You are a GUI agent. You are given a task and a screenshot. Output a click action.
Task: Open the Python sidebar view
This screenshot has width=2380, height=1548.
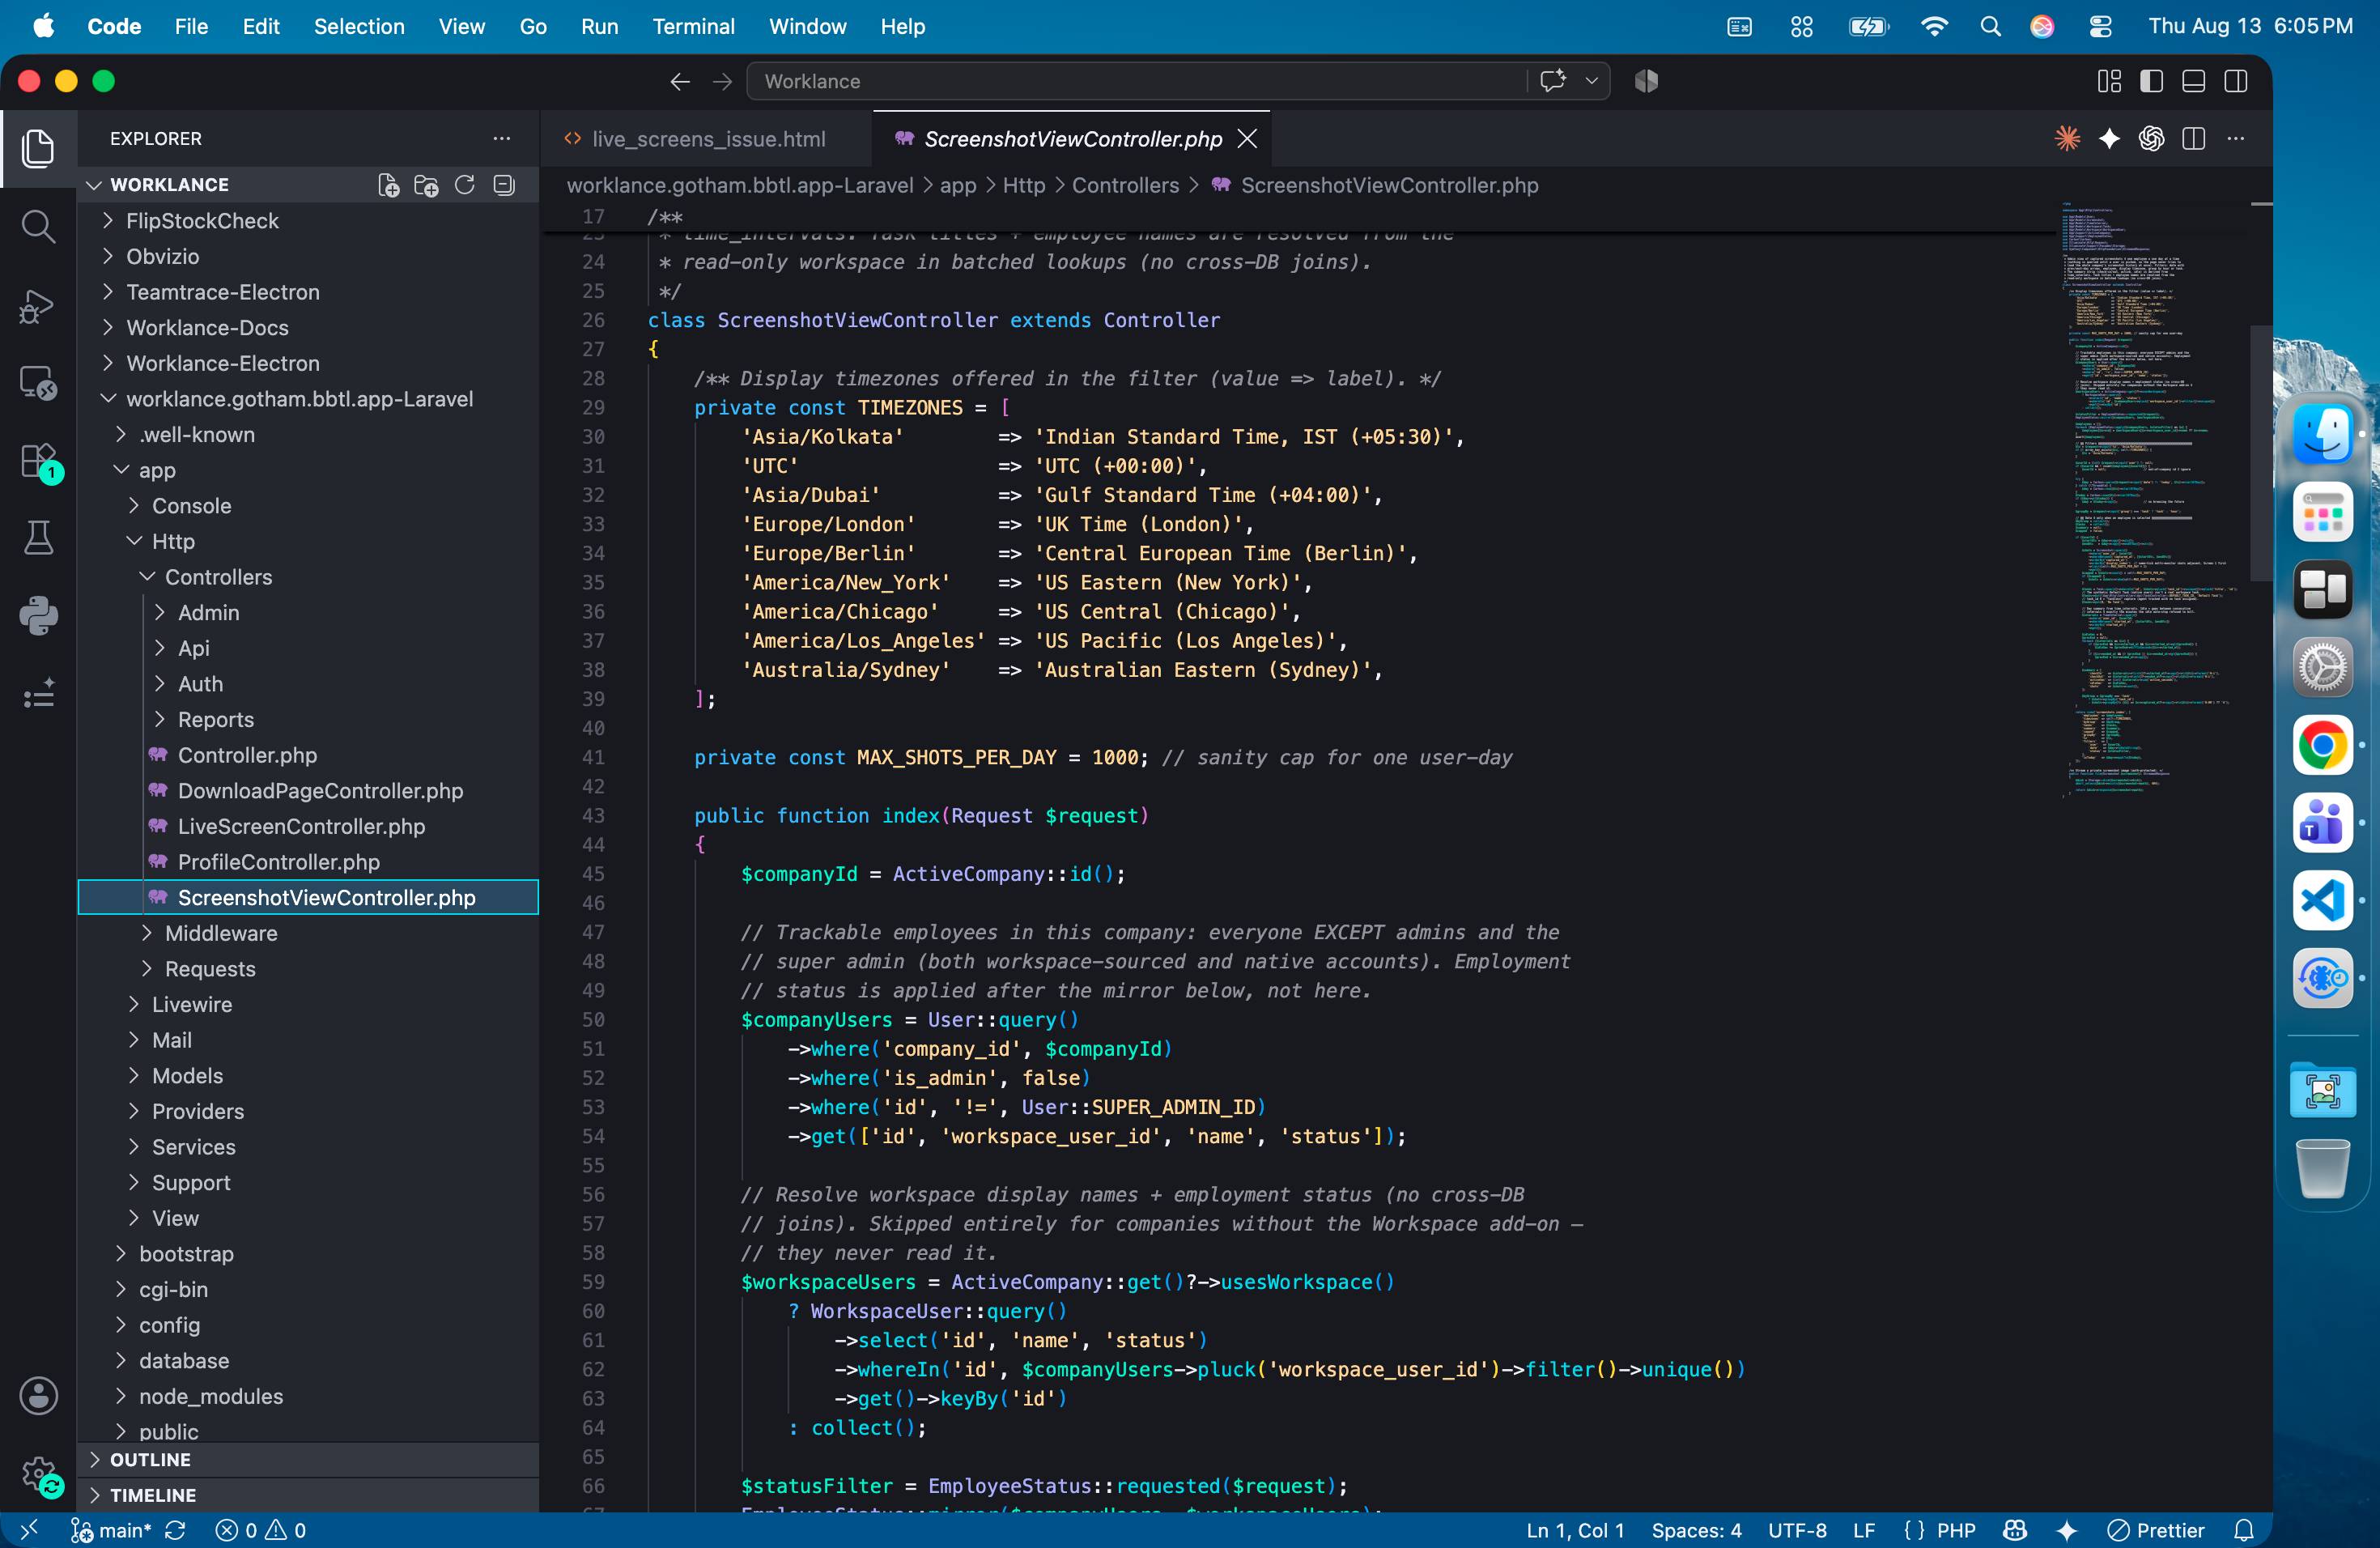tap(38, 615)
